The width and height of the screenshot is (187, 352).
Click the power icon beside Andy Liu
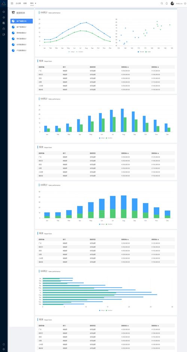(x=185, y=3)
